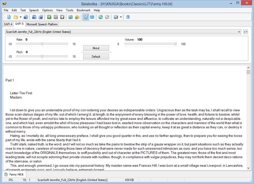Viewport: 254px width, 184px height.
Task: Click the Batch File Converter icon
Action: tap(77, 17)
